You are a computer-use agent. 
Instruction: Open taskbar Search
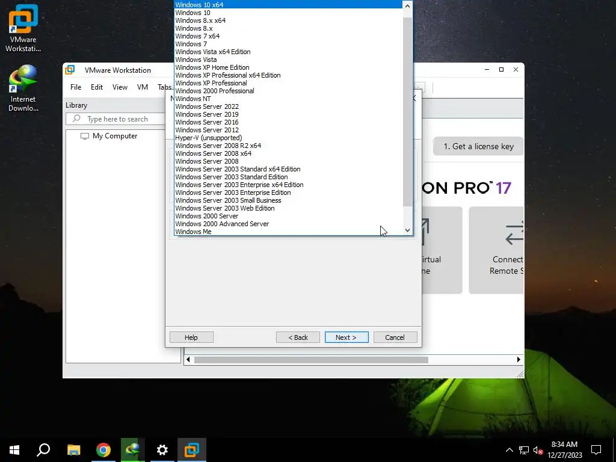[43, 449]
